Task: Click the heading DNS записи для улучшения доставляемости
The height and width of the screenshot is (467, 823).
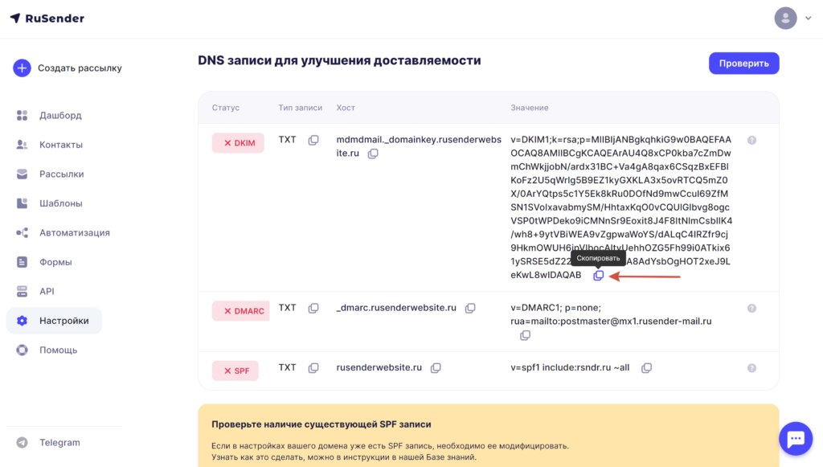Action: click(340, 60)
